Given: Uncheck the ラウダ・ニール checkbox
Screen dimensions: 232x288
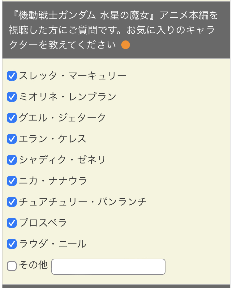Looking at the screenshot, I should point(12,244).
